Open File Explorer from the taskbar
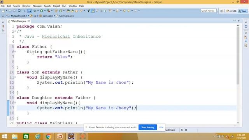Viewport: 249px width, 140px height. pos(15,136)
